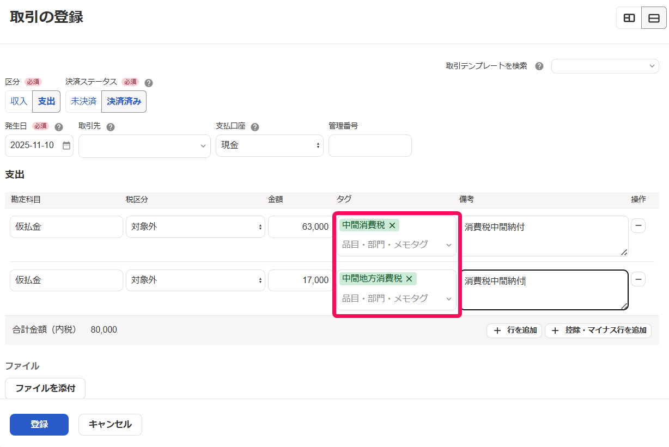The width and height of the screenshot is (669, 447).
Task: Click 控除・マイナス行を追加 button
Action: [x=598, y=330]
